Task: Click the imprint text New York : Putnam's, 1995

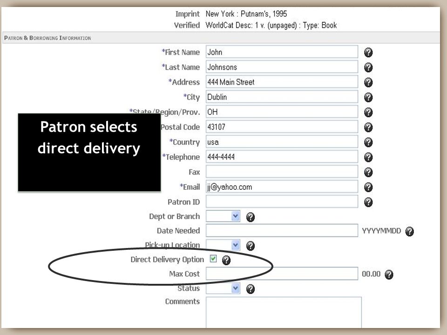Action: (246, 13)
